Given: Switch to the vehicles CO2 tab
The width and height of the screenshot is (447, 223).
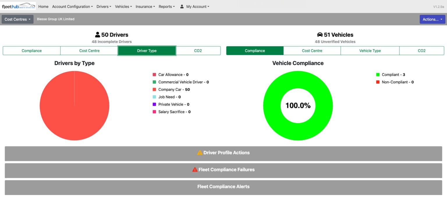Looking at the screenshot, I should 421,51.
